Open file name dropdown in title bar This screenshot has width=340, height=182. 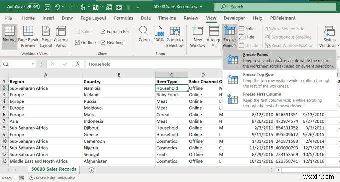201,7
